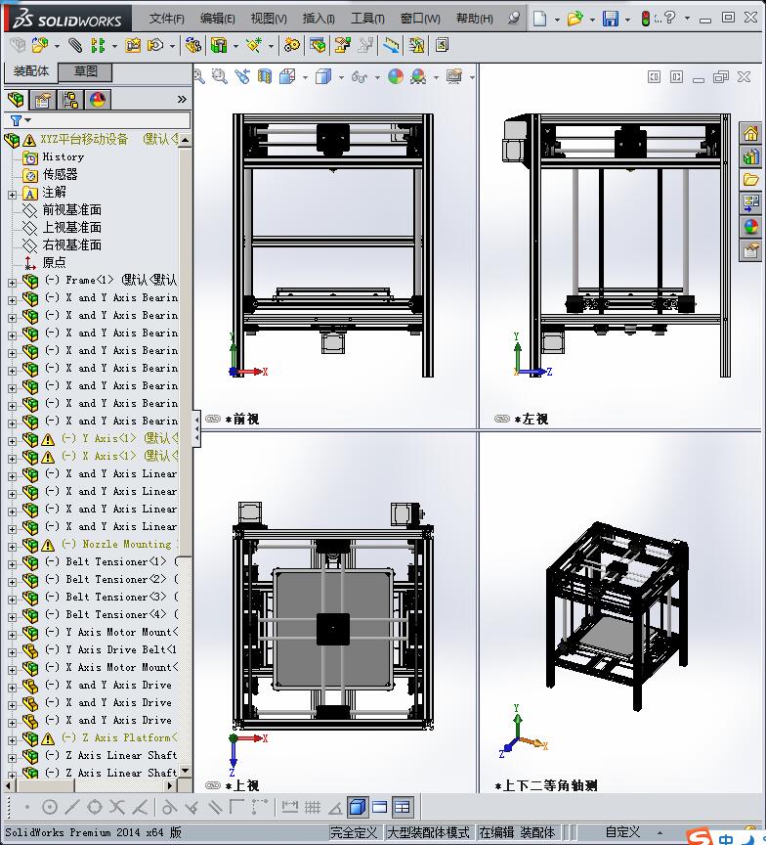766x845 pixels.
Task: Open the 视图(V) menu
Action: pyautogui.click(x=269, y=19)
